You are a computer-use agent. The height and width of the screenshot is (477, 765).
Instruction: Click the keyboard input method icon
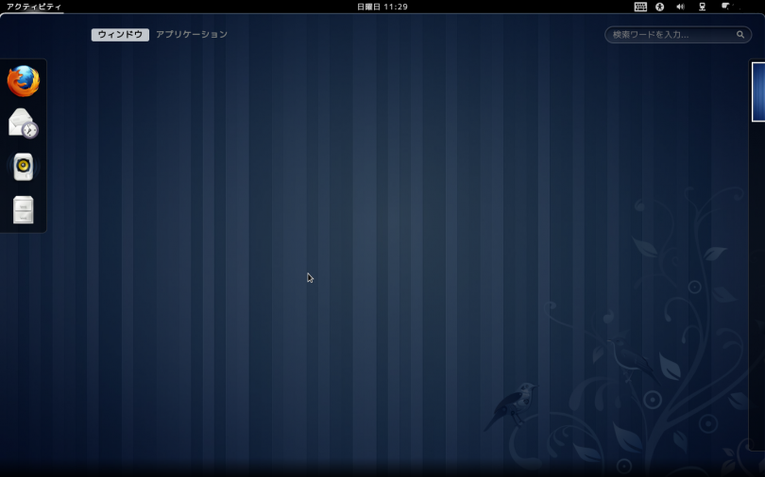pos(640,7)
